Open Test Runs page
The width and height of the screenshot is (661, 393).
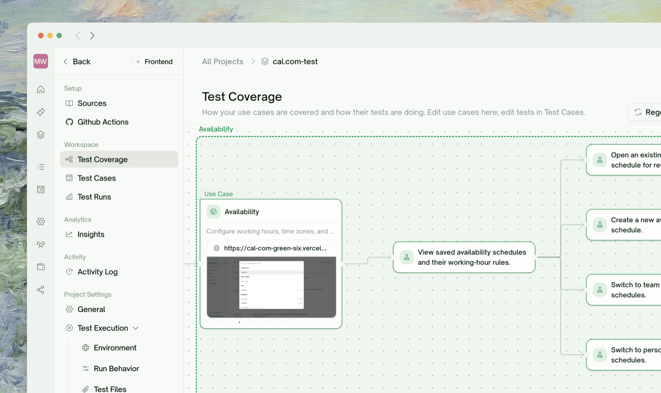(119, 197)
